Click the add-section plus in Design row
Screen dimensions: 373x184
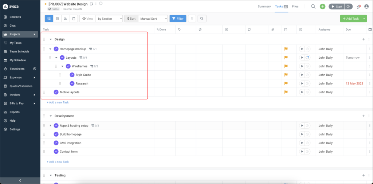pyautogui.click(x=363, y=39)
